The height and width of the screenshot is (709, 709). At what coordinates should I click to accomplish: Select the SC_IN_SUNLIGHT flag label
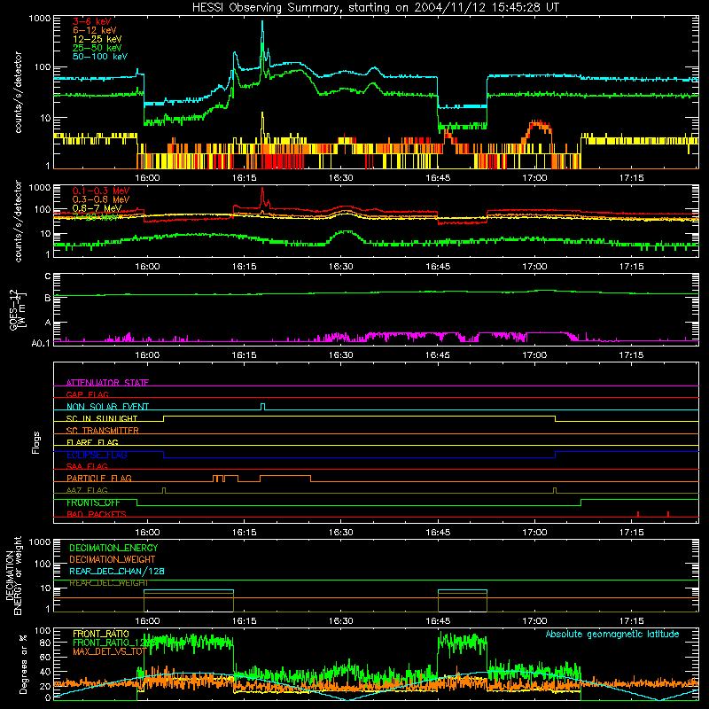[102, 418]
